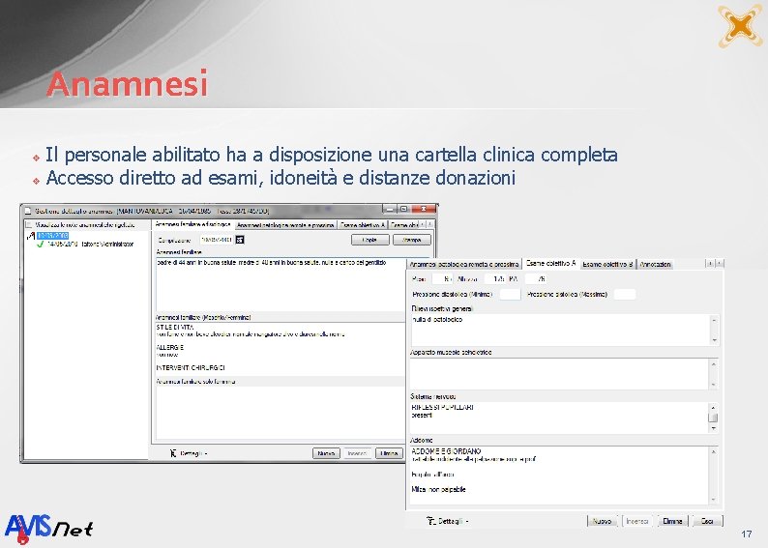Click the Nuovo button beside Esci row
This screenshot has width=768, height=548.
tap(602, 521)
